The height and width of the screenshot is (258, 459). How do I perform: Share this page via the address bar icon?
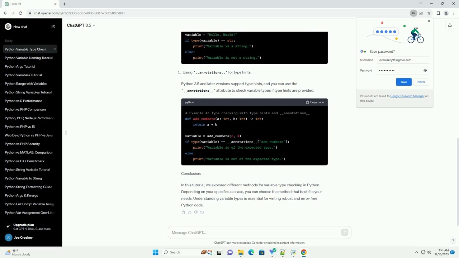pyautogui.click(x=421, y=13)
